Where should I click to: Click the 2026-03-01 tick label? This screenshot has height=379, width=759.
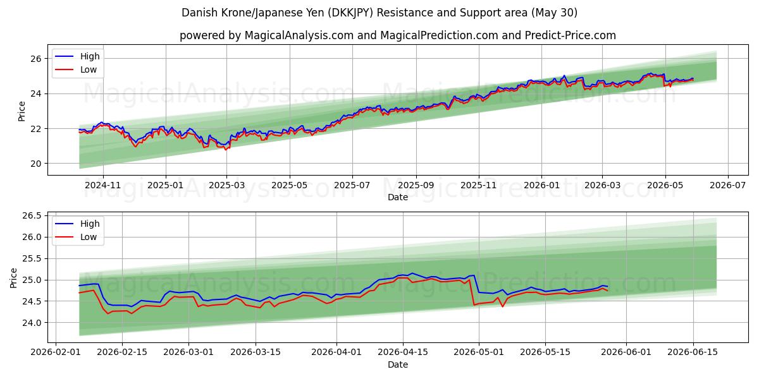coord(189,353)
